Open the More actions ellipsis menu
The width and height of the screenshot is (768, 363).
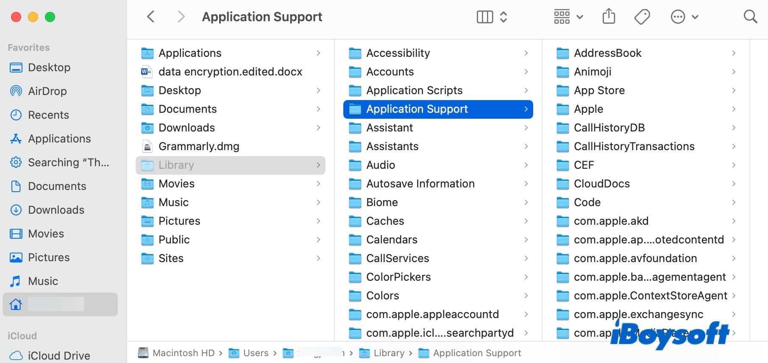click(x=678, y=16)
